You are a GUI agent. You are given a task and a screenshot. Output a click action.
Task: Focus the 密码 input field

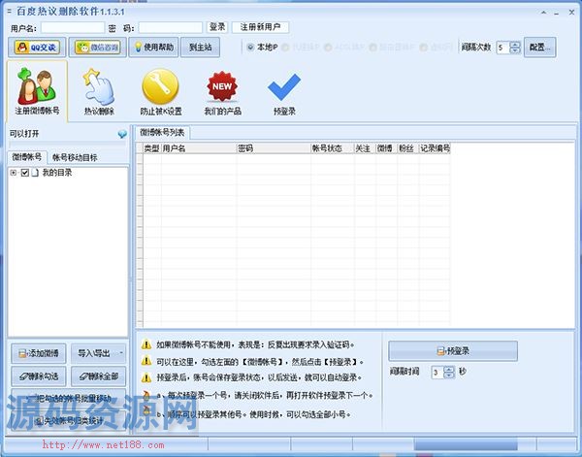[x=171, y=27]
